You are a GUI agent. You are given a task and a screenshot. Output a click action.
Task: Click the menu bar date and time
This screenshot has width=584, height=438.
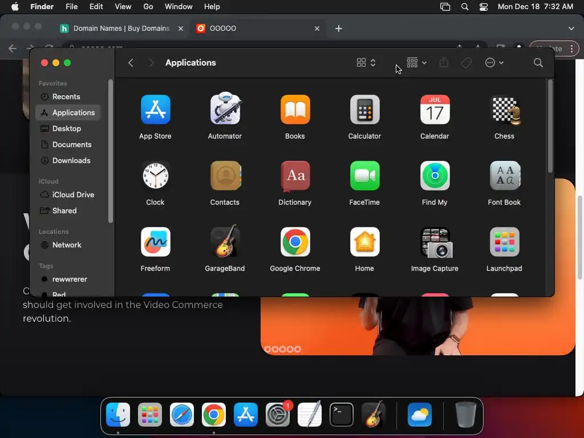pyautogui.click(x=535, y=7)
